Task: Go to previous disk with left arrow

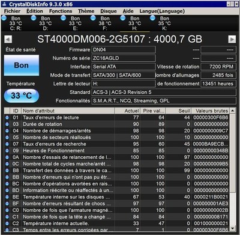Action: (x=8, y=39)
